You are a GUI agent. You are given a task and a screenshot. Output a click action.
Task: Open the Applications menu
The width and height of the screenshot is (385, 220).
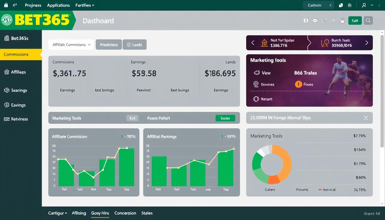(58, 5)
